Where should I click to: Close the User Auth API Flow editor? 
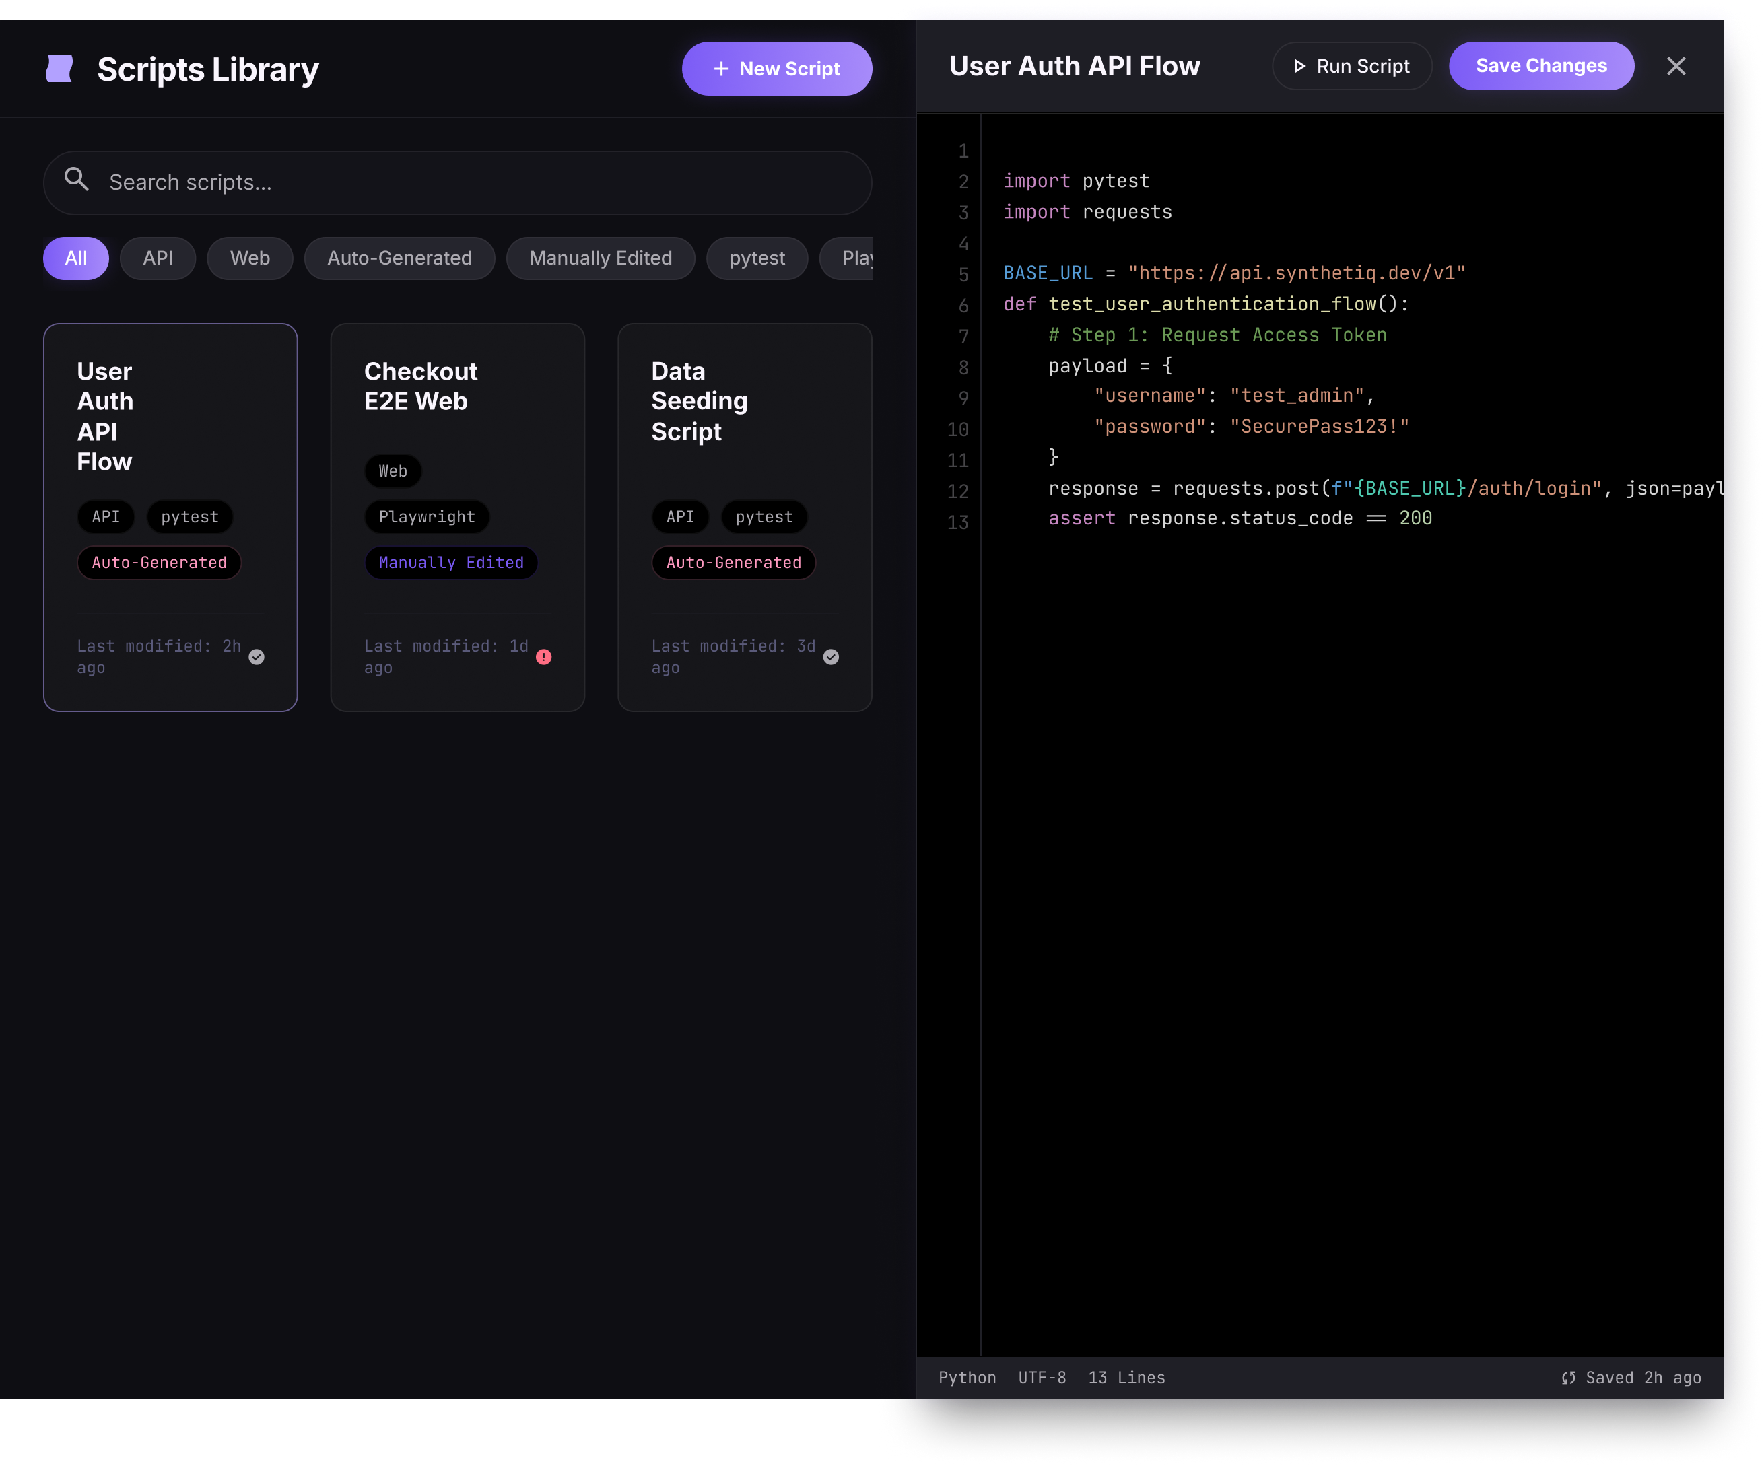(1676, 65)
